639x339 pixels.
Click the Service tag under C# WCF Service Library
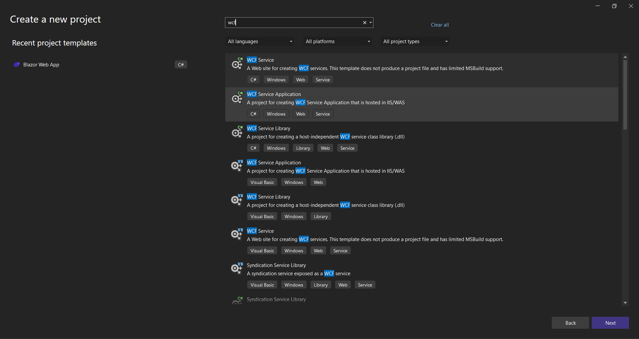(347, 148)
